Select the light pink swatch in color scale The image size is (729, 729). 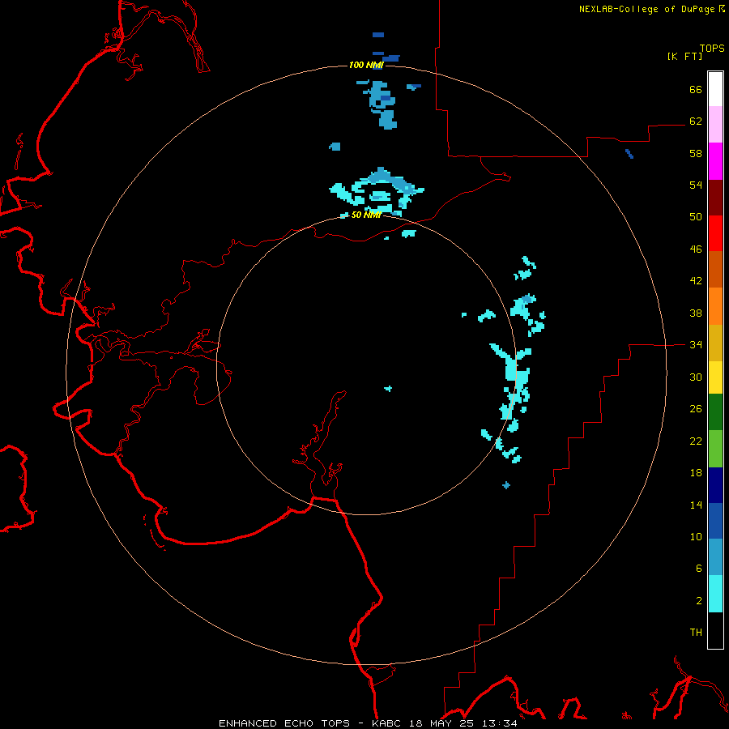pos(715,125)
